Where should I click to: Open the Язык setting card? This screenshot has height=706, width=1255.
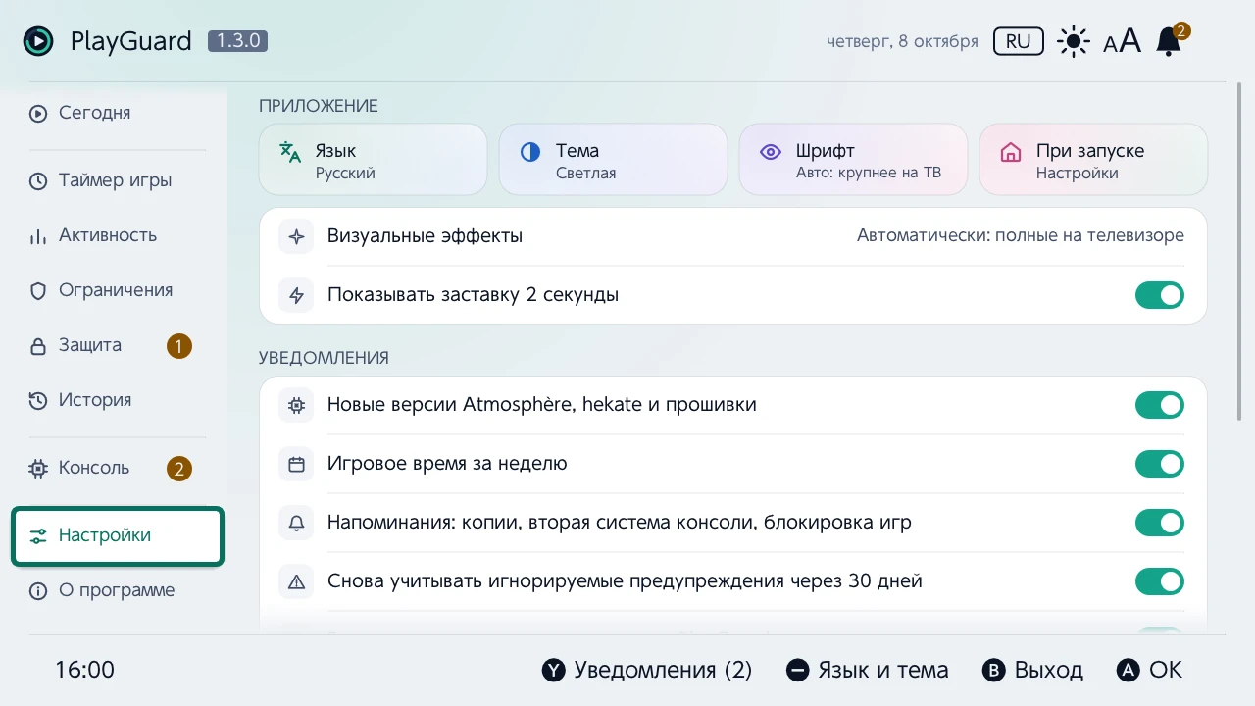tap(374, 160)
